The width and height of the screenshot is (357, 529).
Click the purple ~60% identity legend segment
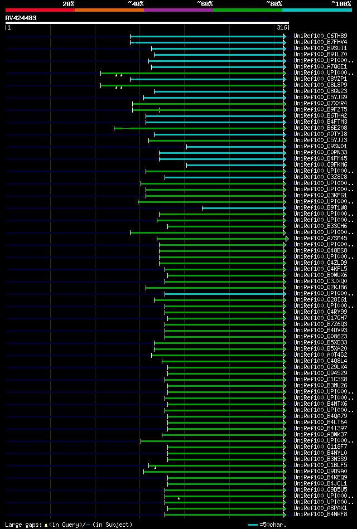click(x=178, y=10)
